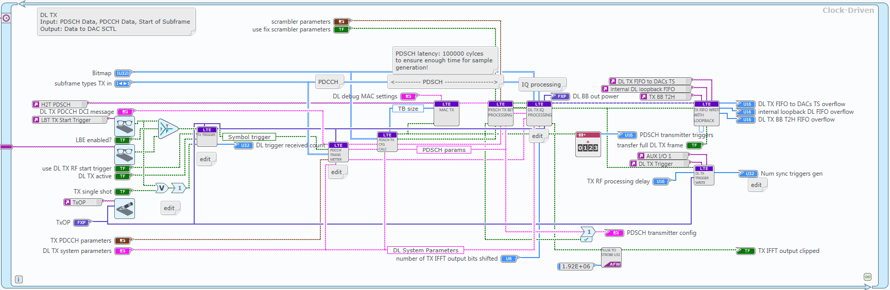Click edit note under Num sync triggers gen
The image size is (890, 290).
point(757,185)
